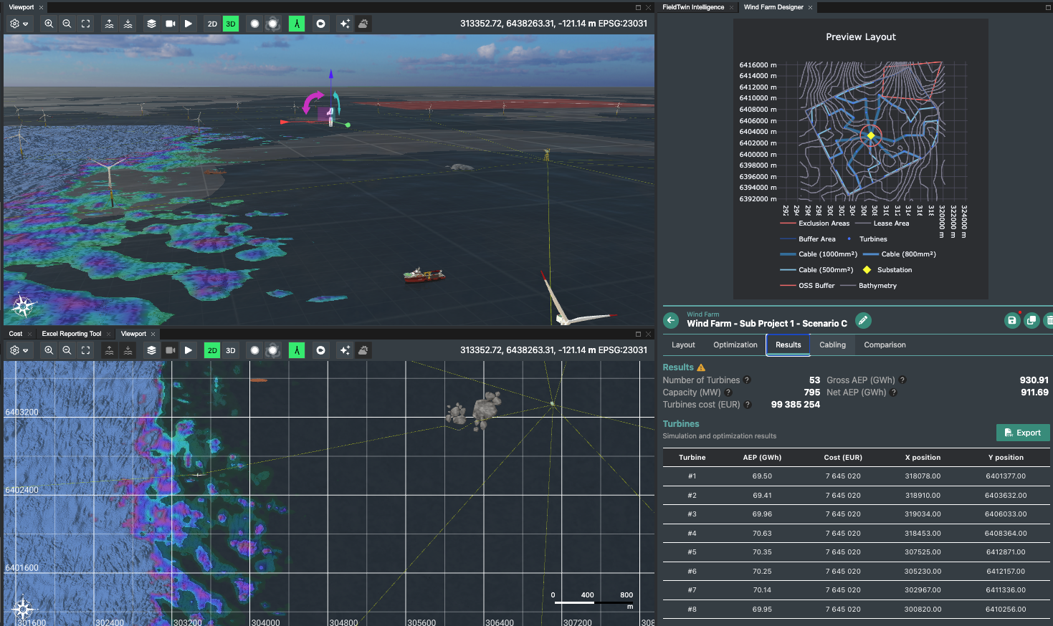
Task: Open settings gear dropdown in top viewport
Action: point(19,24)
